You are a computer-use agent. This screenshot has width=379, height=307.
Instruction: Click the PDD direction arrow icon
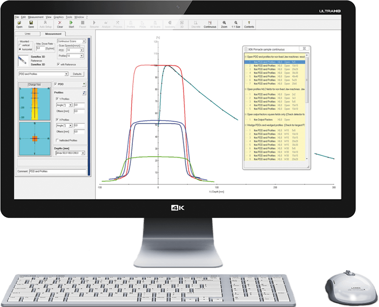click(84, 84)
